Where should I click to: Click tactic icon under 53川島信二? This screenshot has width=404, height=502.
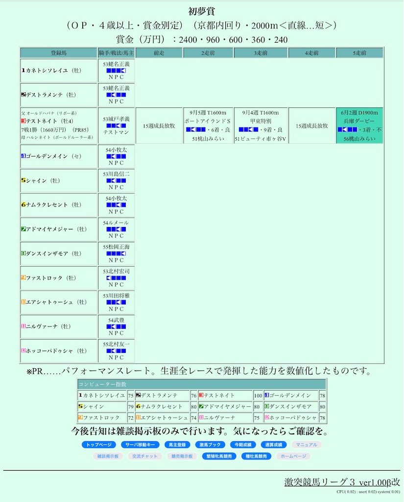(x=116, y=180)
